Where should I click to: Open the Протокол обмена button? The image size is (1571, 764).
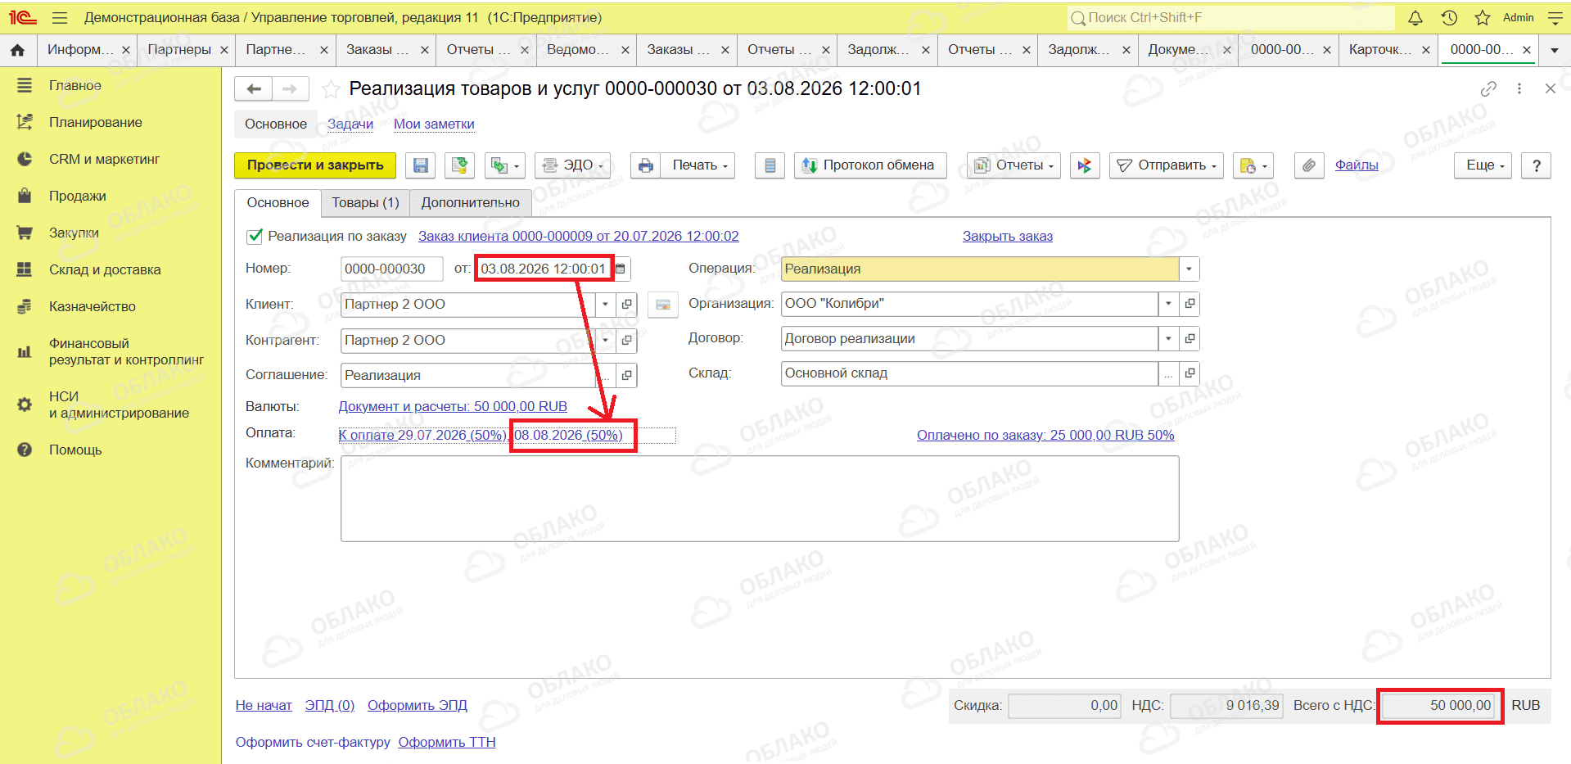(x=870, y=165)
